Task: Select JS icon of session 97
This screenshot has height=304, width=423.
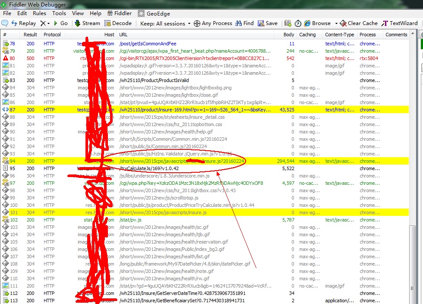Action: pos(6,183)
